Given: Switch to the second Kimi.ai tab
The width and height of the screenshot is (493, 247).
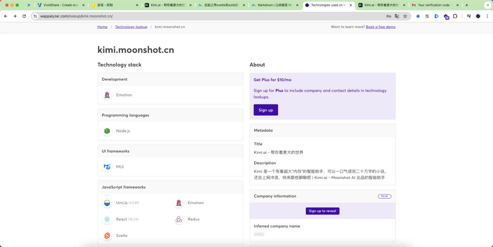Looking at the screenshot, I should click(382, 5).
